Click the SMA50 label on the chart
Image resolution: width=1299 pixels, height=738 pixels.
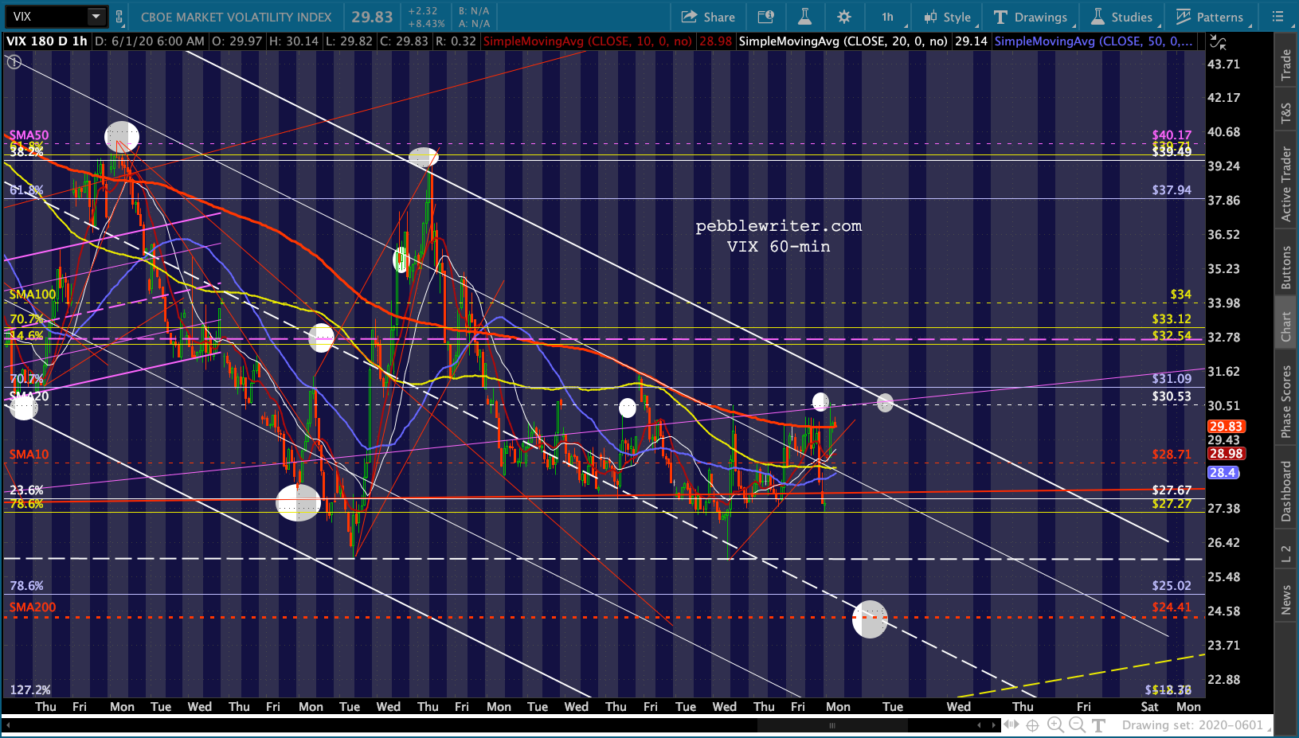pos(29,135)
